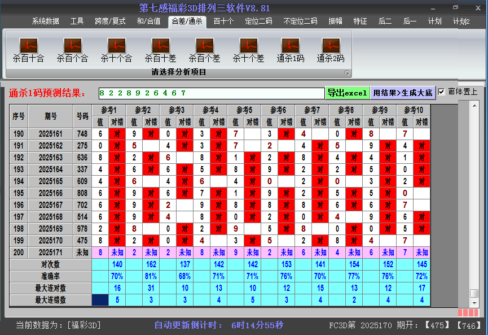Screen dimensions: 488x335
Task: Select the period 2025165 cell
Action: click(x=51, y=181)
